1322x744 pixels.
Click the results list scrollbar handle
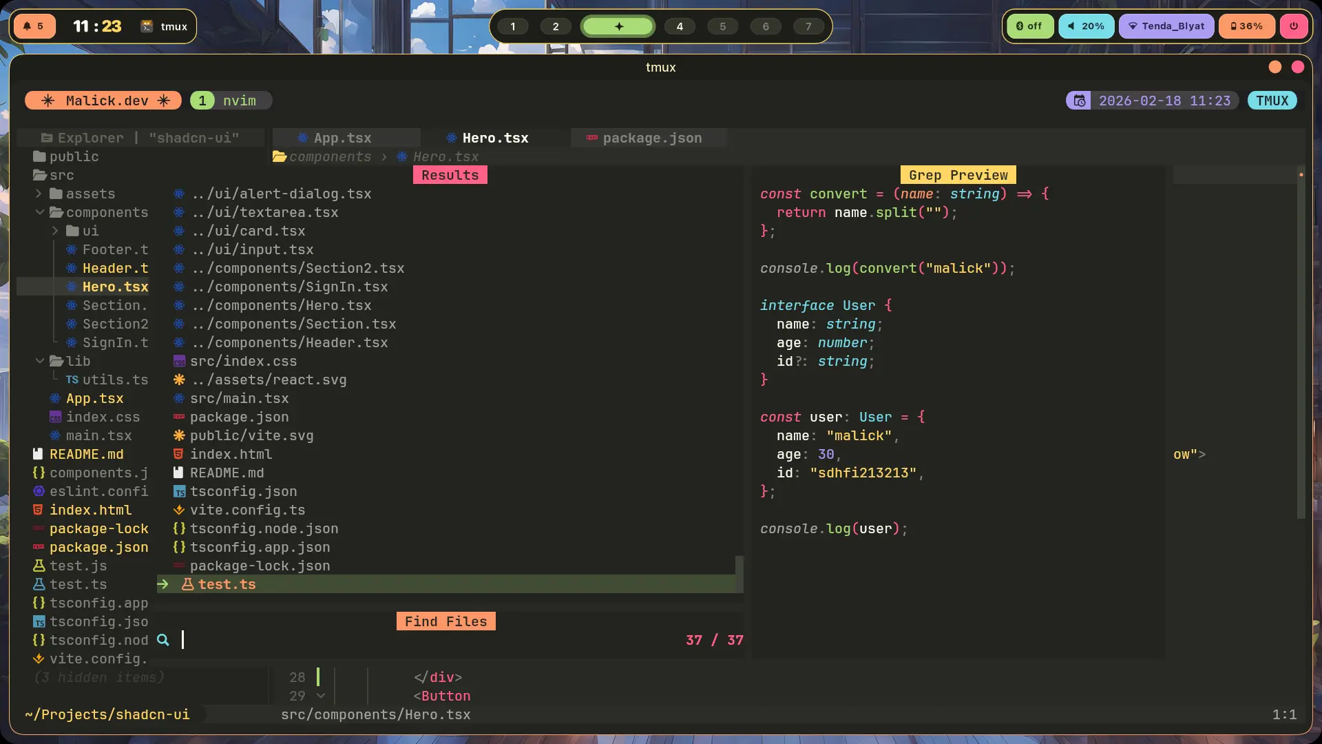click(x=739, y=574)
